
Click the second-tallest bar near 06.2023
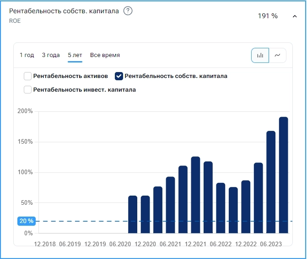[x=271, y=182]
